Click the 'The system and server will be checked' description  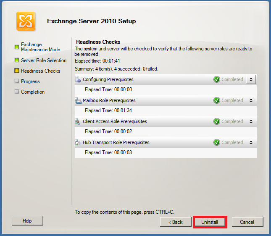[163, 52]
